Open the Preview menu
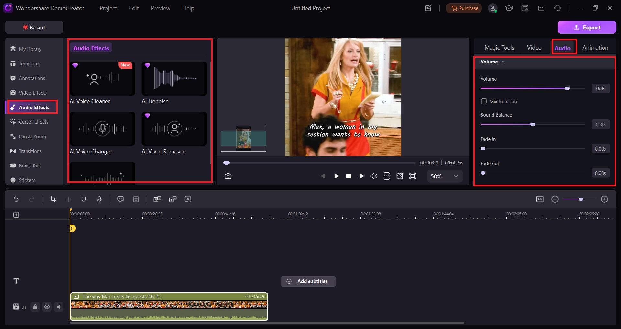 161,8
